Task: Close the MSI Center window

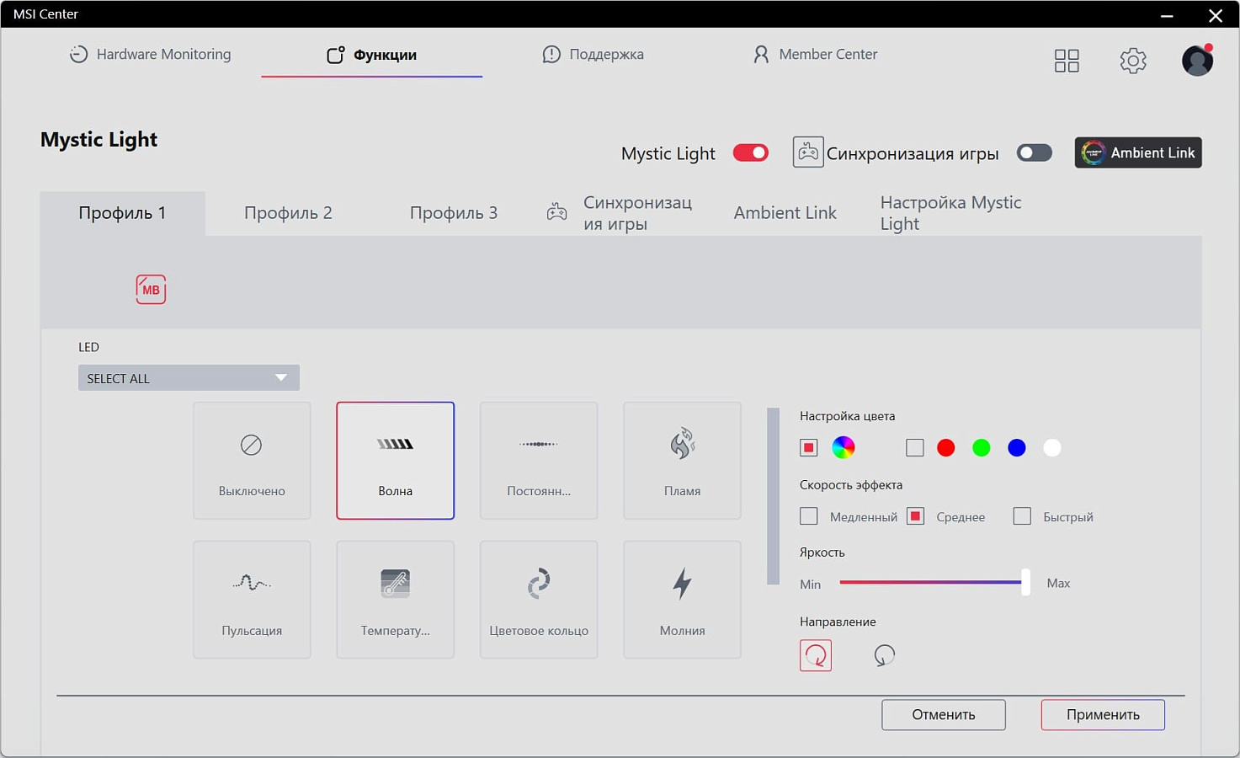Action: [1216, 15]
